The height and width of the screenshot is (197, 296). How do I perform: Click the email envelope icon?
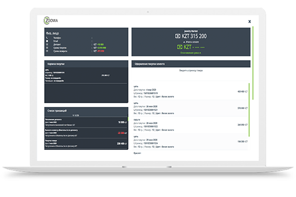tap(47, 41)
